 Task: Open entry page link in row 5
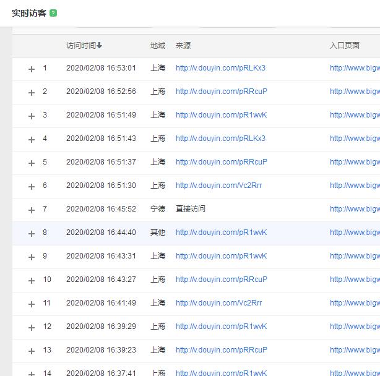tap(355, 162)
